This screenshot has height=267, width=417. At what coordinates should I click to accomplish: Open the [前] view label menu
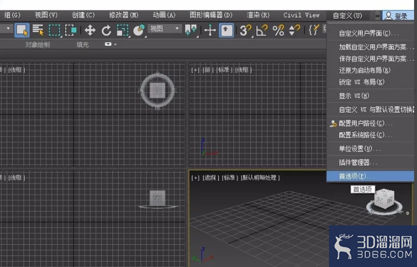pos(208,70)
